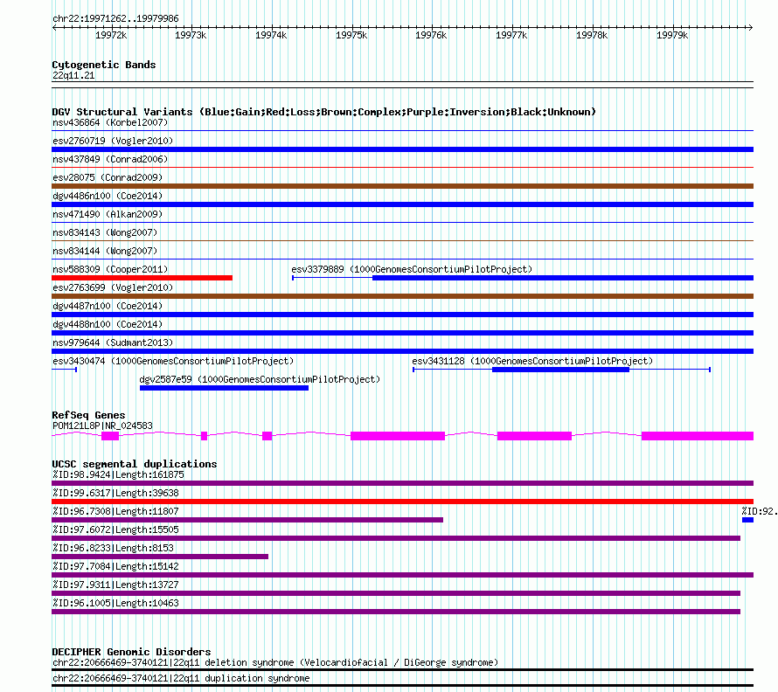The height and width of the screenshot is (692, 778).
Task: Click the nsv834144 (Wong2007) label
Action: pyautogui.click(x=105, y=251)
